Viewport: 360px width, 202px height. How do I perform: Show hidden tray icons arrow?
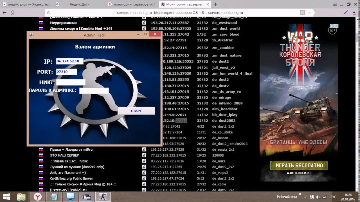(306, 197)
